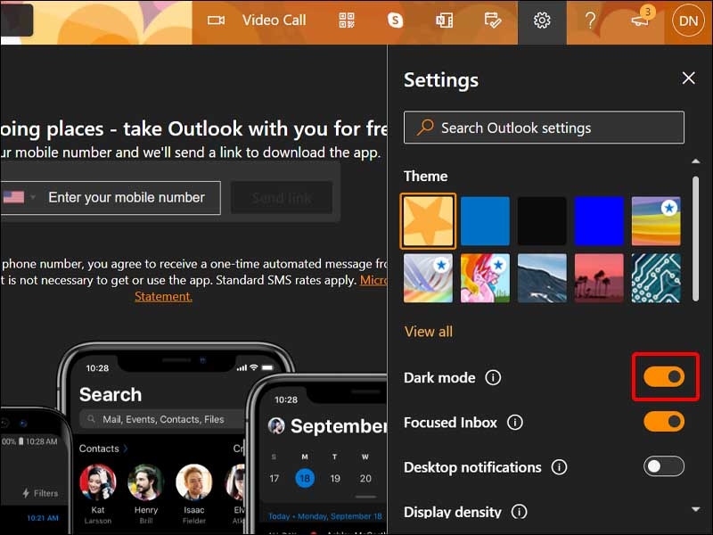Turn off the Dark mode toggle
Viewport: 713px width, 535px height.
click(x=664, y=376)
